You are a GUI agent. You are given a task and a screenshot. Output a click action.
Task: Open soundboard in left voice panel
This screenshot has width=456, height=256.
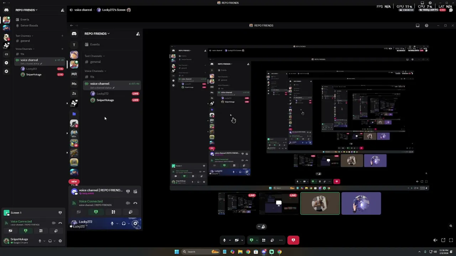(56, 231)
